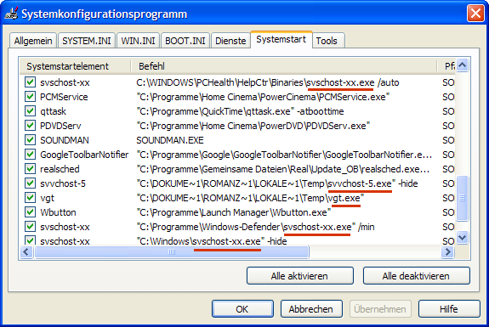Select the PCMService.exe command text

pyautogui.click(x=264, y=97)
